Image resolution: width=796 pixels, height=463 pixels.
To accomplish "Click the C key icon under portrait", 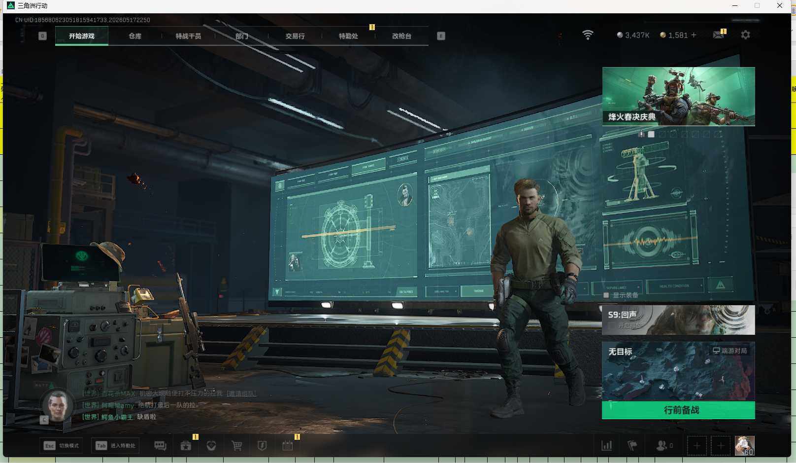I will pyautogui.click(x=44, y=420).
